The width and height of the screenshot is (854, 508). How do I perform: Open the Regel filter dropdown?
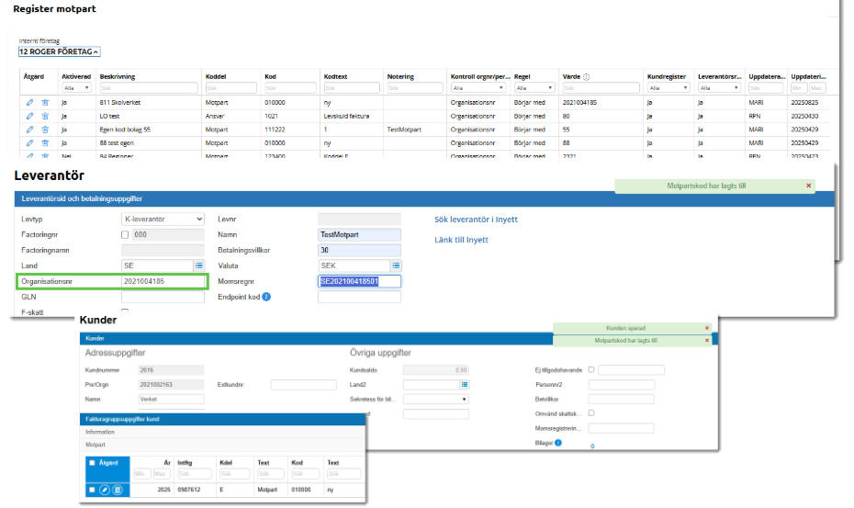(x=534, y=88)
